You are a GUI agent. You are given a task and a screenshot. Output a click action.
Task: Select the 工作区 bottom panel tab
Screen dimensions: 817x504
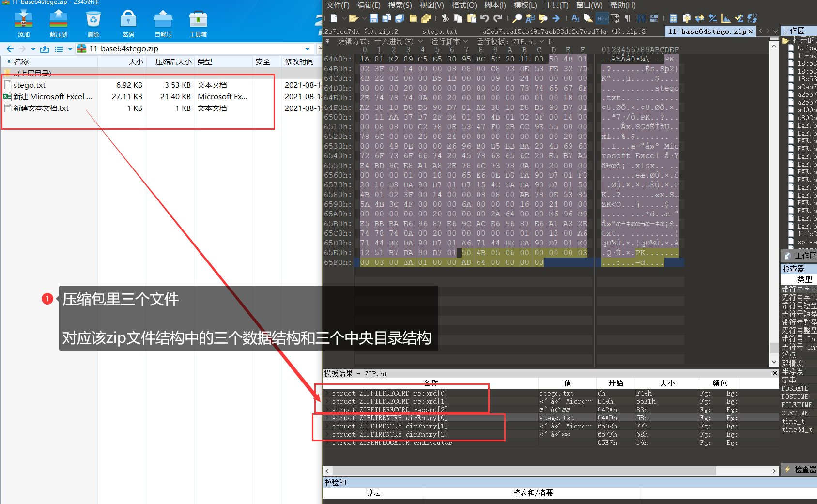(x=800, y=256)
